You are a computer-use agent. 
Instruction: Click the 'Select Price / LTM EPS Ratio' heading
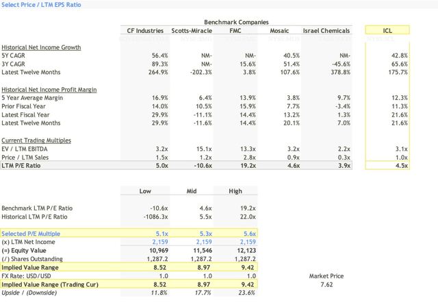(41, 5)
